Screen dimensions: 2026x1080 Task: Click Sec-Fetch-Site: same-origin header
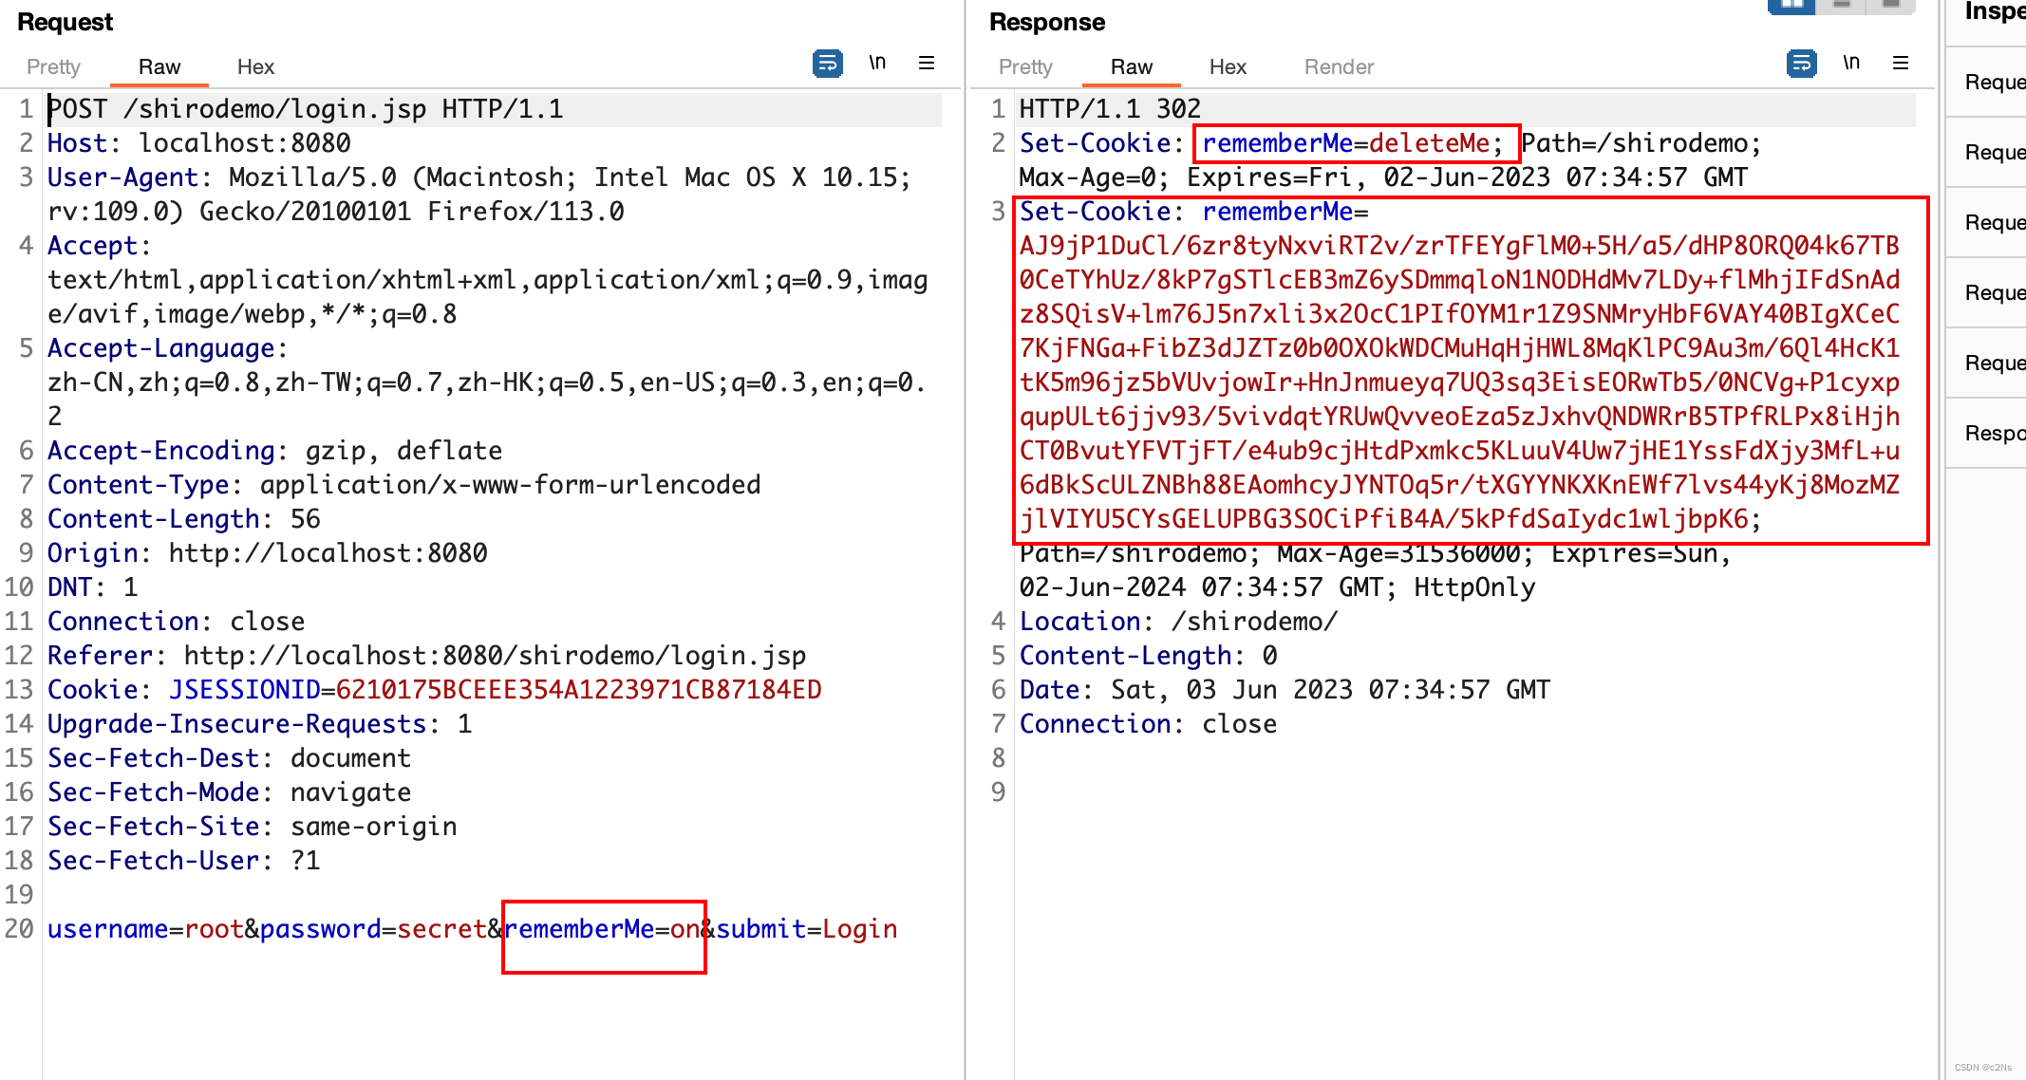253,827
